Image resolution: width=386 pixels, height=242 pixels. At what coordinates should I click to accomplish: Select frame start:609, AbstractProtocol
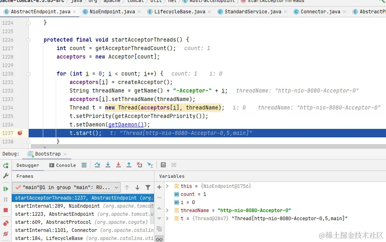(83, 222)
